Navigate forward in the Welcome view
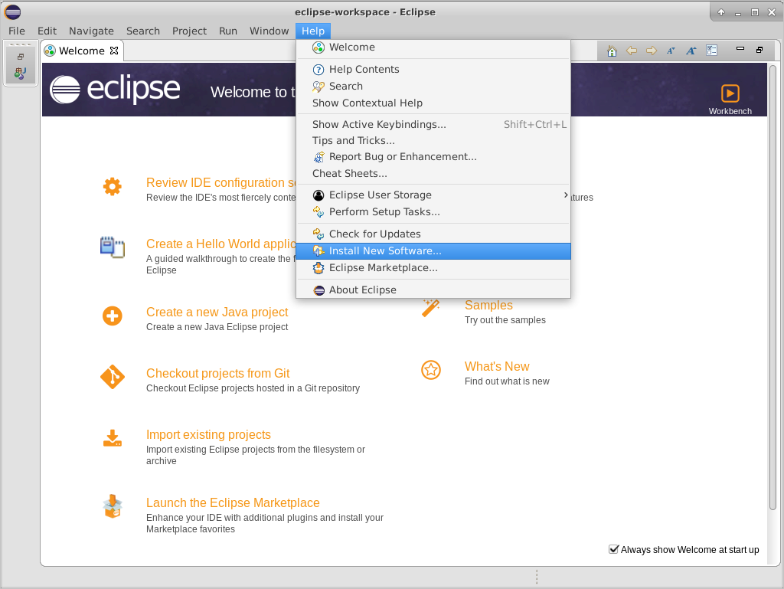 [x=650, y=51]
